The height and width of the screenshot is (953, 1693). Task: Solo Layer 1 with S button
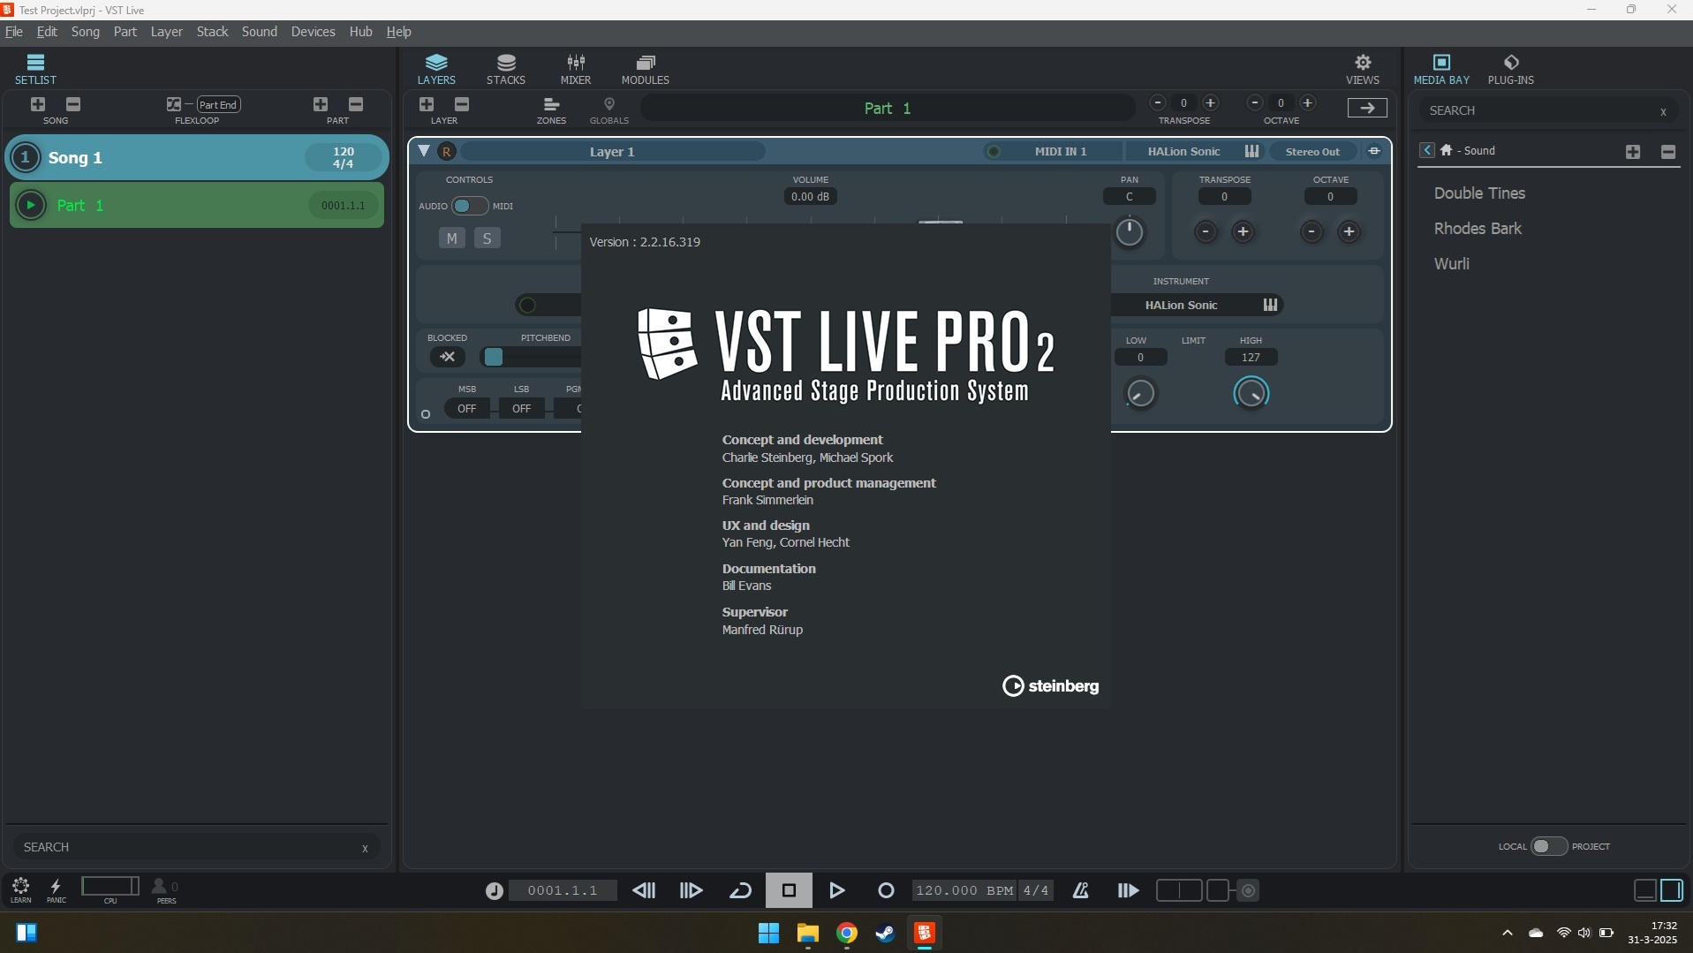point(487,238)
